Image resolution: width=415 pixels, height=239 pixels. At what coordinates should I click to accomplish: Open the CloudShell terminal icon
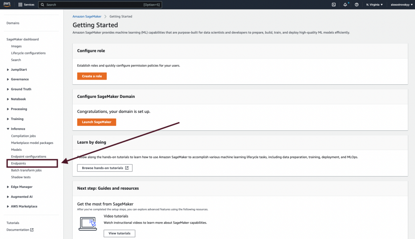(x=333, y=5)
